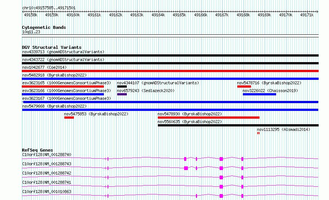This screenshot has height=200, width=329.
Task: Select the C10orf128|NM_001010863 transcript label
Action: pyautogui.click(x=47, y=191)
